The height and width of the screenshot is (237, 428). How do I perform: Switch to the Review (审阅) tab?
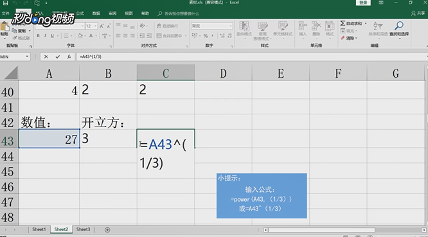pyautogui.click(x=112, y=13)
